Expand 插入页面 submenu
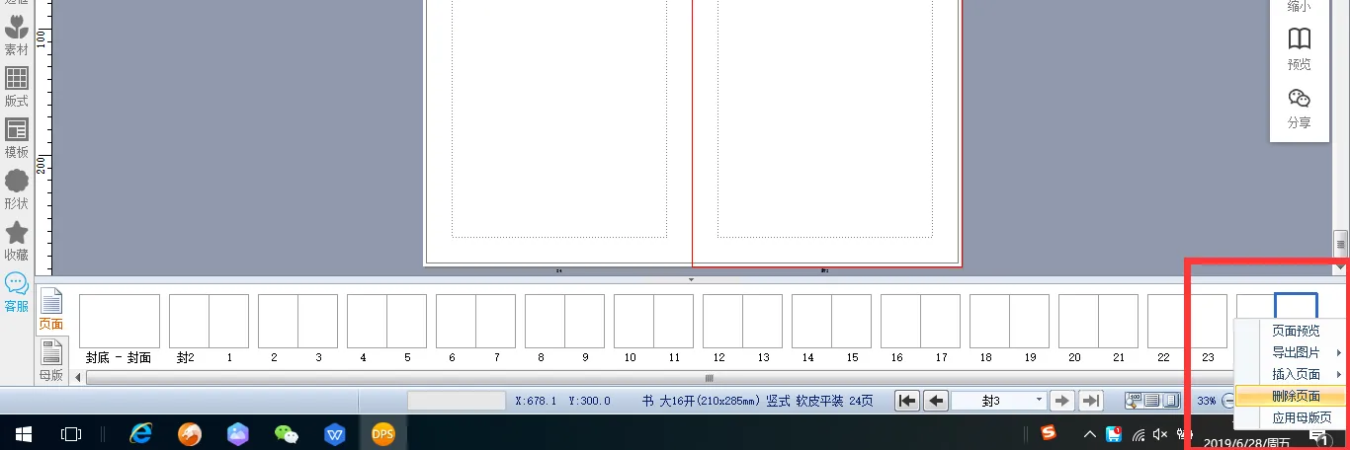 [1295, 374]
